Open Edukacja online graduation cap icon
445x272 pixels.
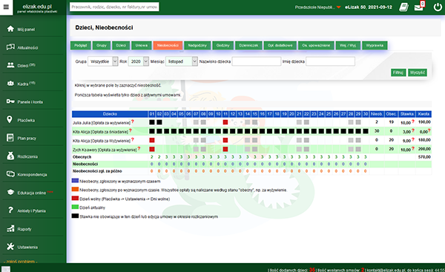[x=10, y=192]
